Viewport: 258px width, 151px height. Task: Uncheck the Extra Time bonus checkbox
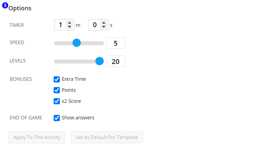click(57, 79)
